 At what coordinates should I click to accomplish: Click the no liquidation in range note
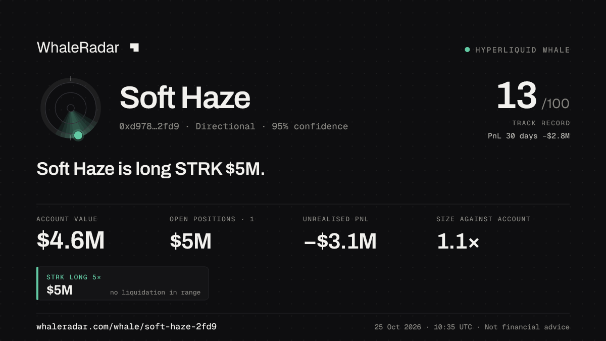point(155,293)
